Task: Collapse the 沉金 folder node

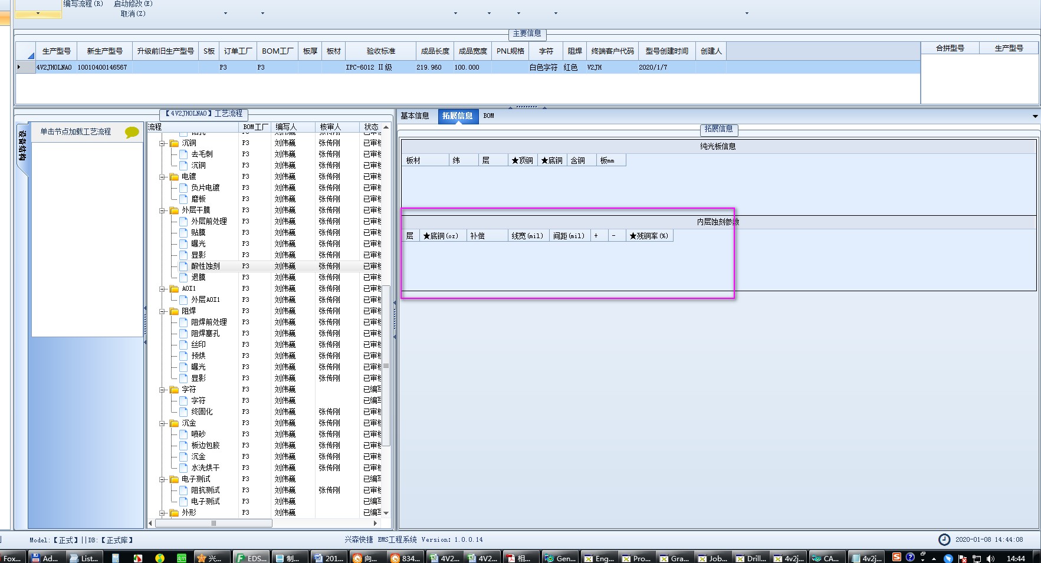Action: pyautogui.click(x=162, y=423)
